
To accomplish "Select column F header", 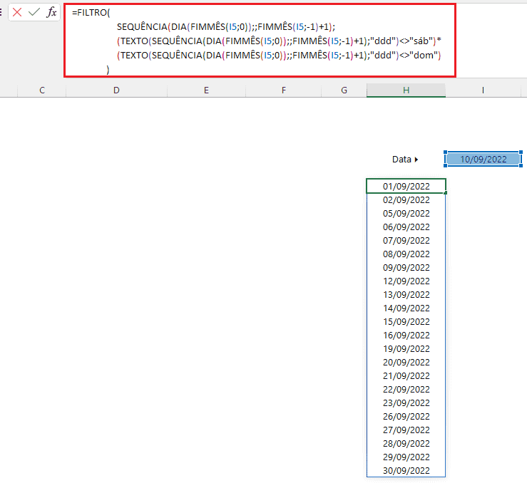I will coord(283,90).
